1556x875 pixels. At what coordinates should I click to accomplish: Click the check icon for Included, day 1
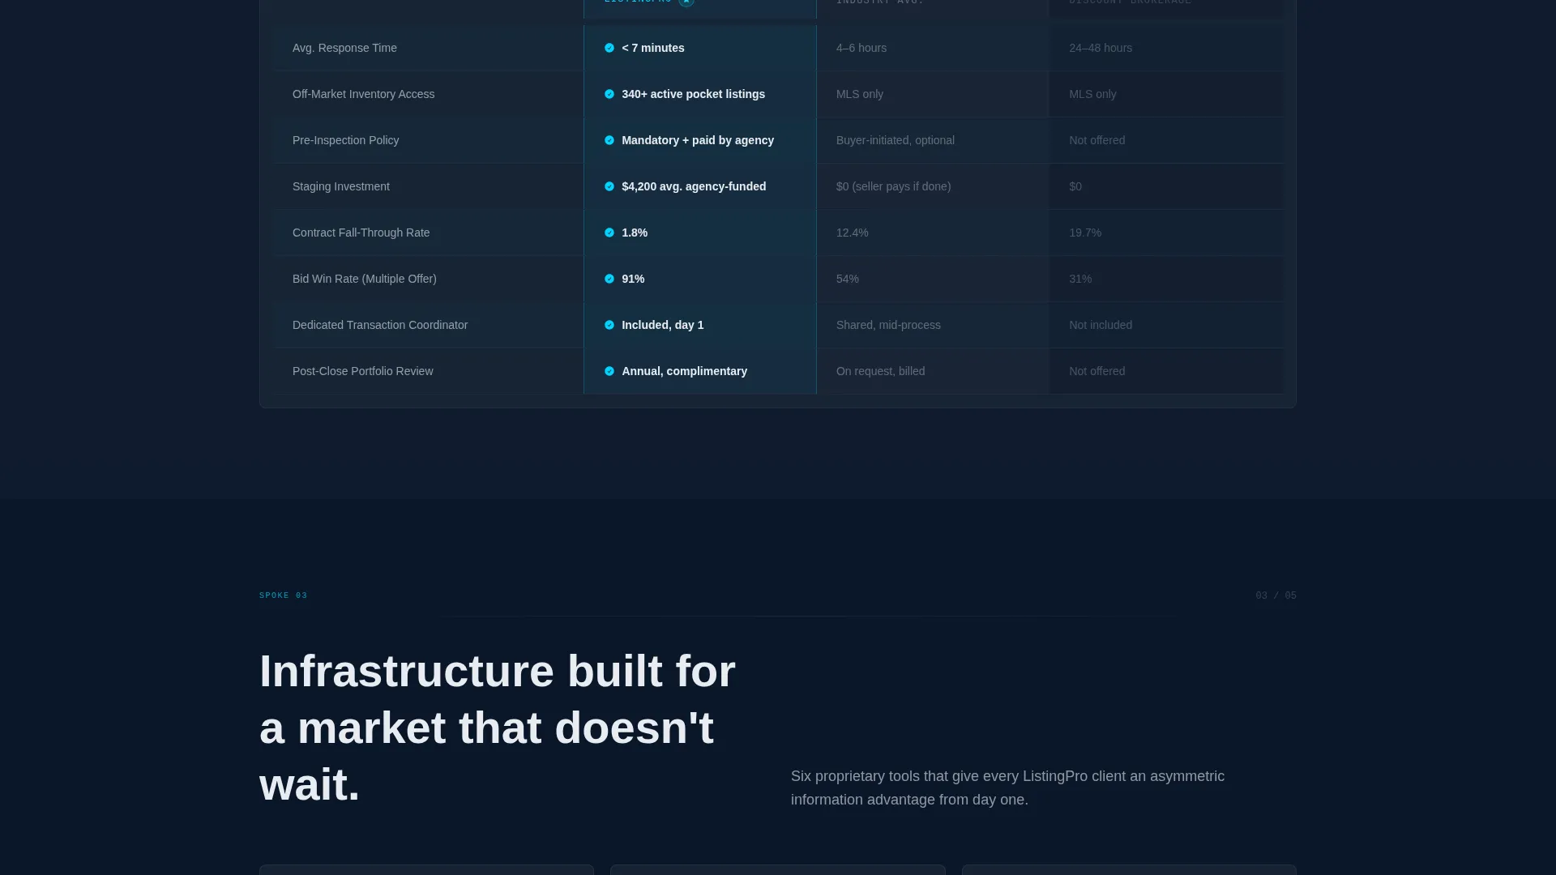pyautogui.click(x=609, y=325)
